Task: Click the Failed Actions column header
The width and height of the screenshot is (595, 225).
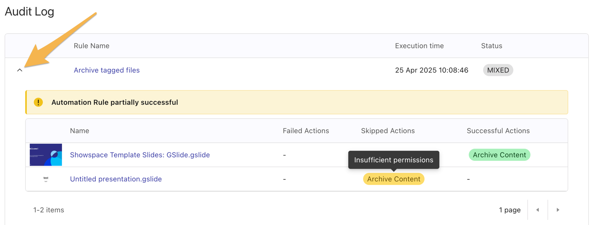Action: (x=306, y=131)
